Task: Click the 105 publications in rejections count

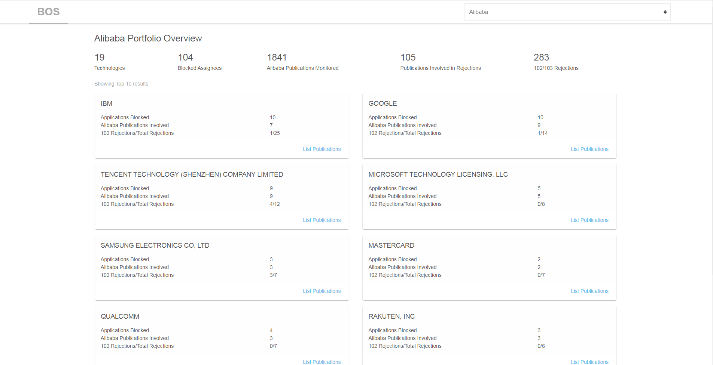Action: click(x=408, y=58)
